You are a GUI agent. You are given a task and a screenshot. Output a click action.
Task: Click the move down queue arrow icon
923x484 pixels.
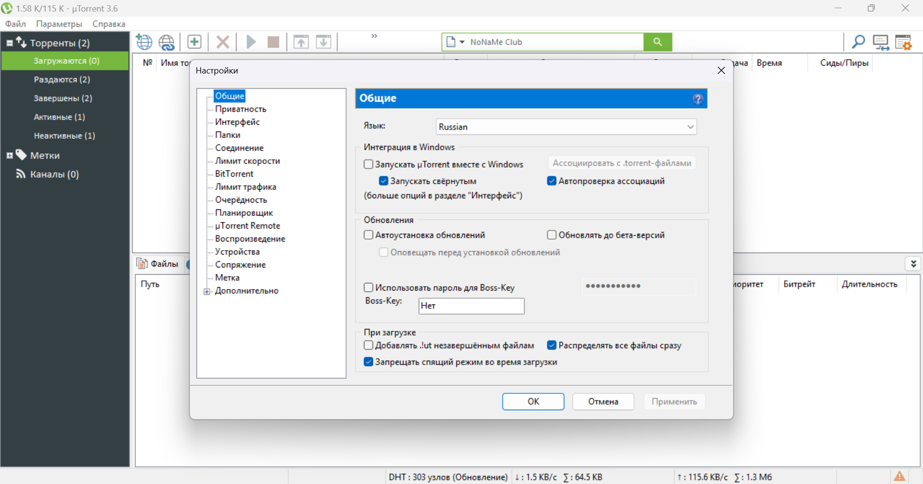point(324,42)
